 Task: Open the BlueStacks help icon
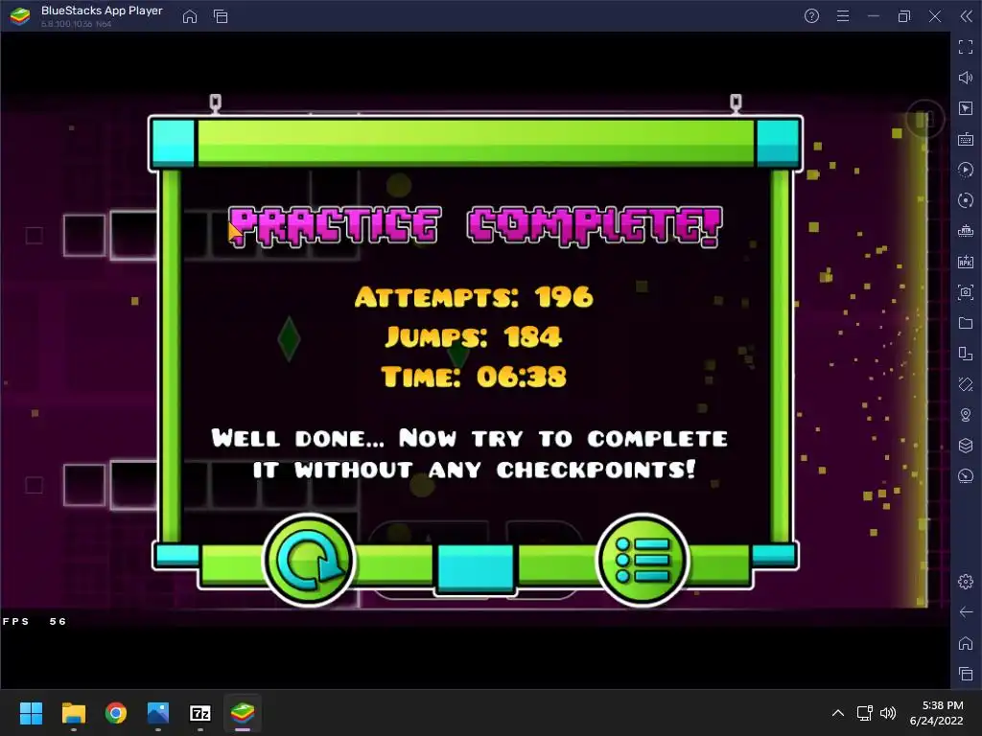click(x=811, y=16)
